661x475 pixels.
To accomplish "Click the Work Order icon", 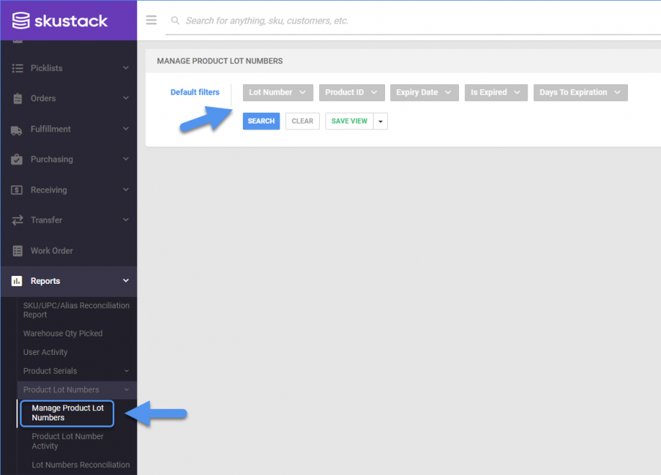I will (17, 251).
